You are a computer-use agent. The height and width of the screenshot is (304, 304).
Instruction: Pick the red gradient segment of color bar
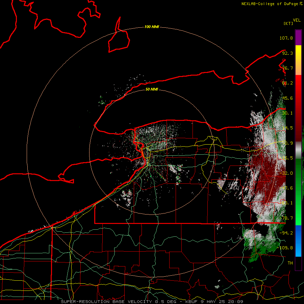[298, 108]
